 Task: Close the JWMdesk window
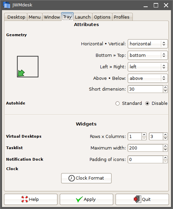pos(166,5)
